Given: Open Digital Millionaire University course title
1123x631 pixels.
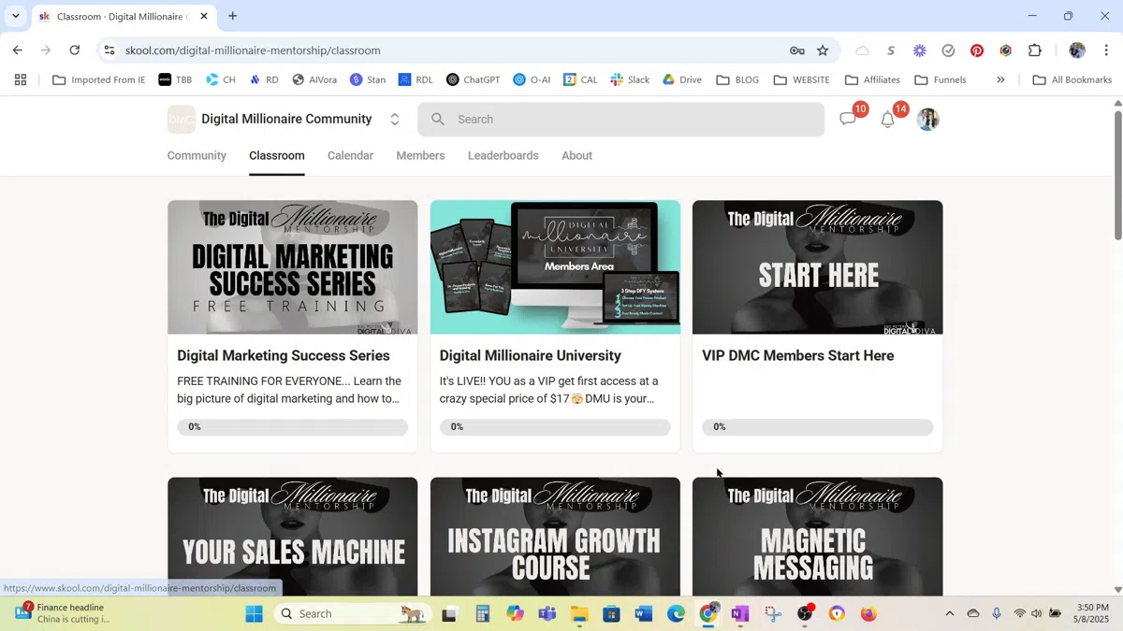Looking at the screenshot, I should [x=531, y=355].
